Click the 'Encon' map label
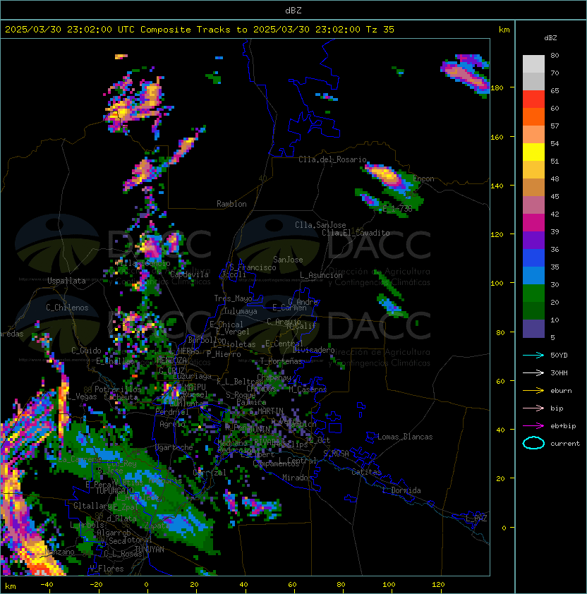 click(424, 178)
